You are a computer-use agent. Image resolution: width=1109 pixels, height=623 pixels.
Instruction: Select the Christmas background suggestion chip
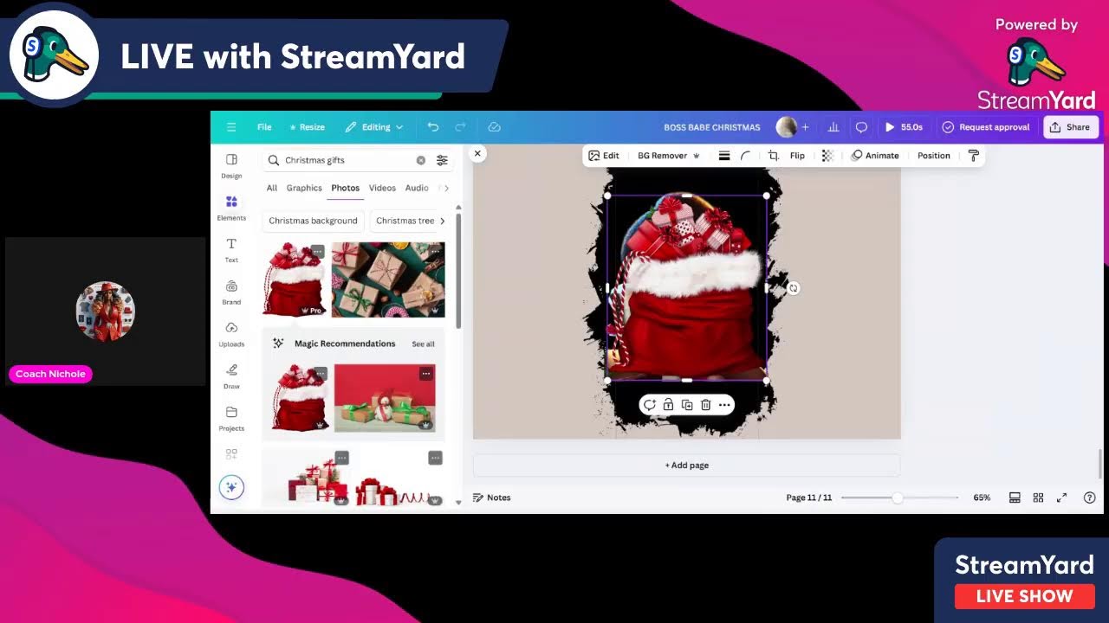click(313, 221)
